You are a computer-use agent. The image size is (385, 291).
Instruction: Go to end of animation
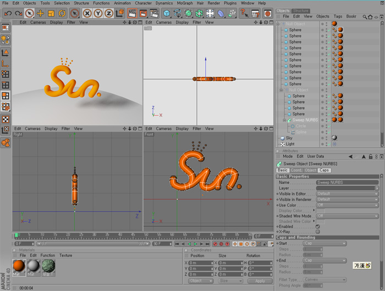(x=207, y=244)
